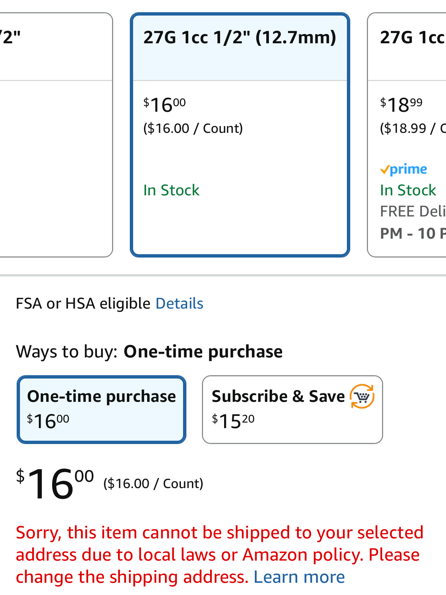446x595 pixels.
Task: Click the Subscribe & Save cart icon
Action: (362, 397)
